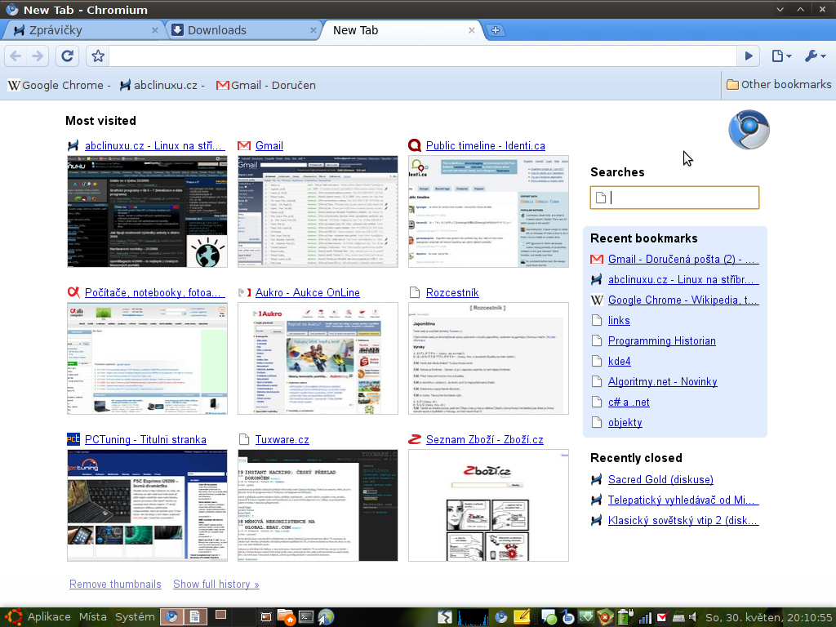Screen dimensions: 836x627
Task: Close the Zprávičky tab
Action: click(154, 30)
